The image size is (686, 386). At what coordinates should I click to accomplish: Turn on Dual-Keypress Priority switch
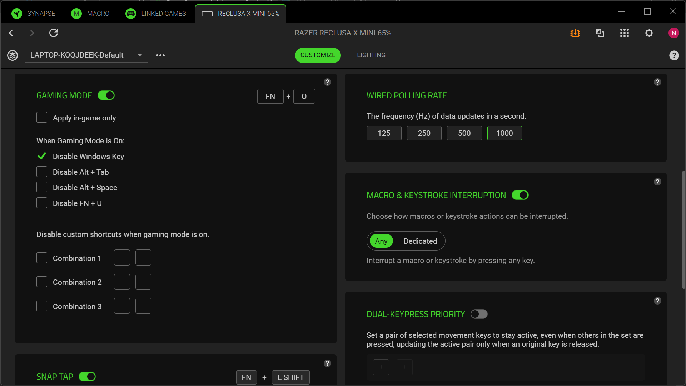(479, 314)
